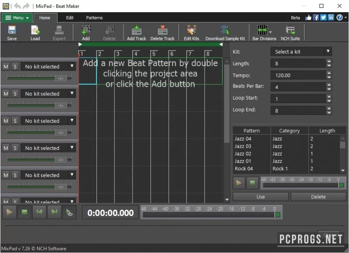The width and height of the screenshot is (349, 253).
Task: Expand fourth track's kit dropdown
Action: 72,148
